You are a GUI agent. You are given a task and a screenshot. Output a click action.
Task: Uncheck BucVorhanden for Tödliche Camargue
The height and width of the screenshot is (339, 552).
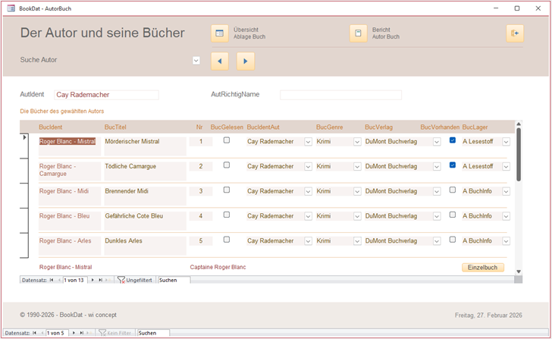click(x=453, y=165)
